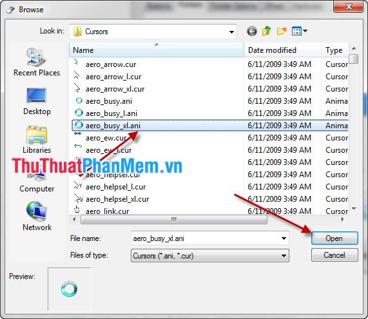Click vertical scrollbar up arrow
The image size is (368, 319).
coord(354,48)
